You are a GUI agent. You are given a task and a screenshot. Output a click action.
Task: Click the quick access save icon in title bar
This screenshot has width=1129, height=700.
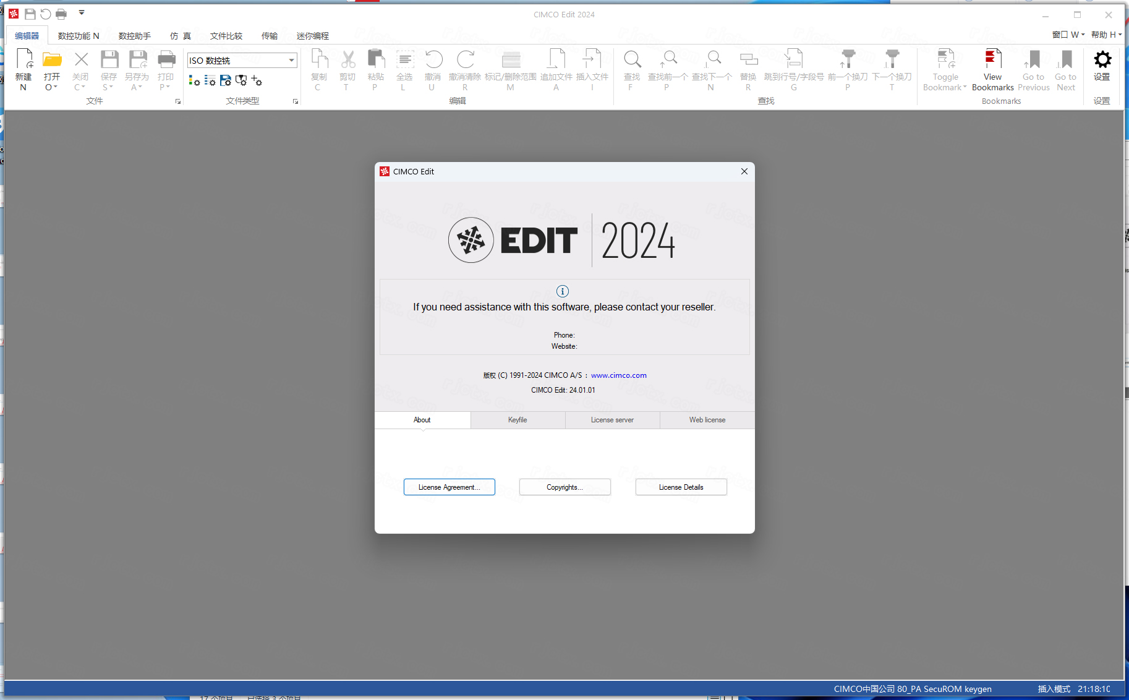click(30, 14)
